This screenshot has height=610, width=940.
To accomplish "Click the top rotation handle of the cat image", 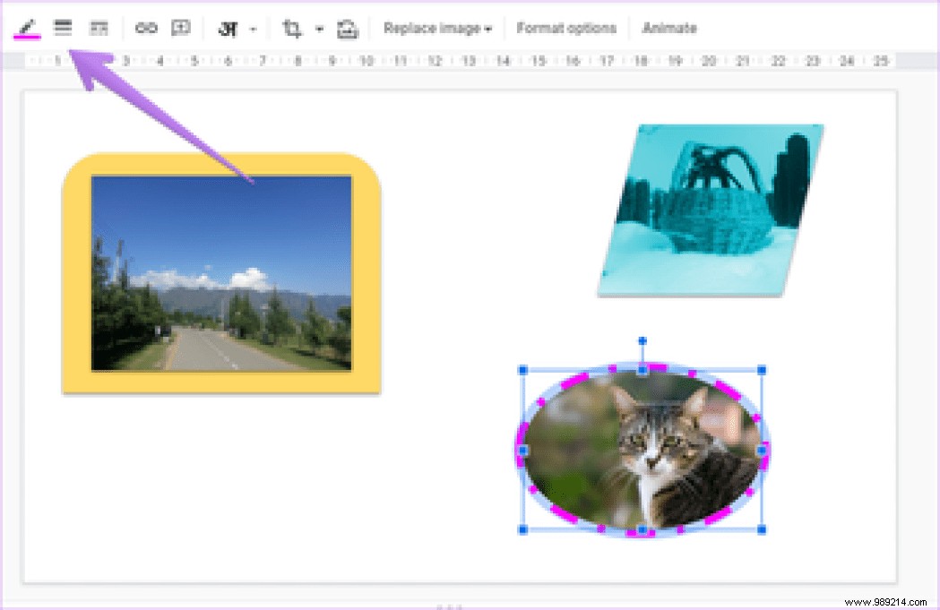I will (642, 340).
